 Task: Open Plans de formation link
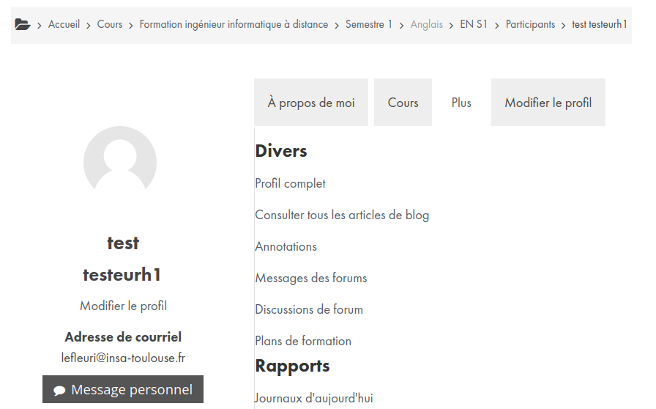pos(303,341)
